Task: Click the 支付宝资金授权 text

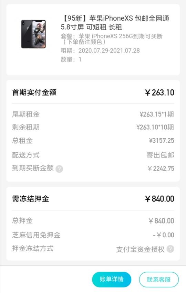Action: [140, 249]
